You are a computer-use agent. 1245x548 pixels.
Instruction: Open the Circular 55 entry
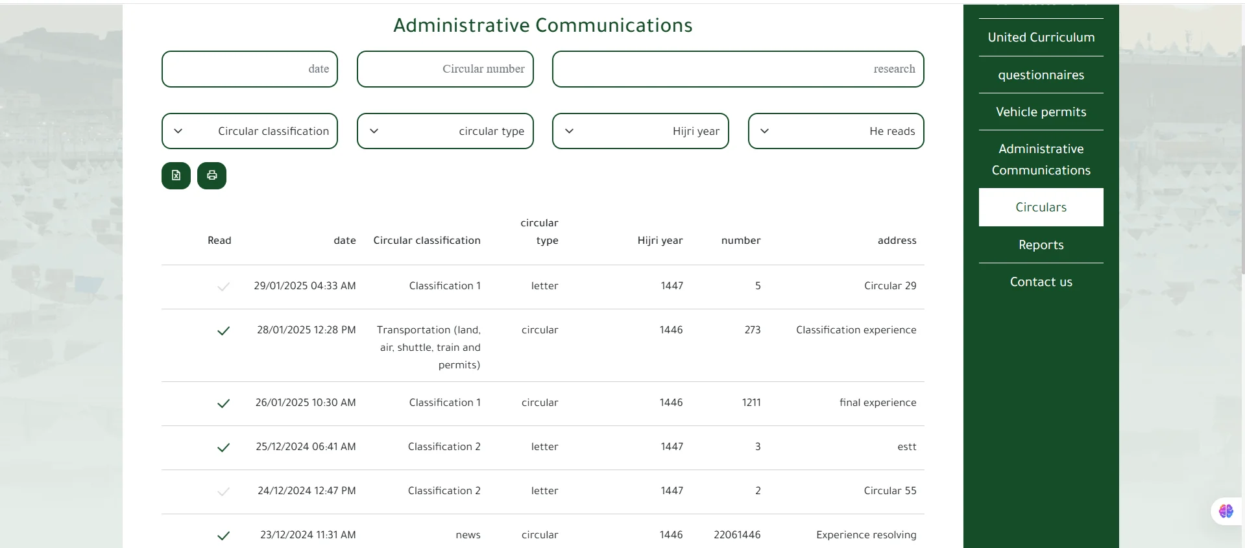(890, 491)
